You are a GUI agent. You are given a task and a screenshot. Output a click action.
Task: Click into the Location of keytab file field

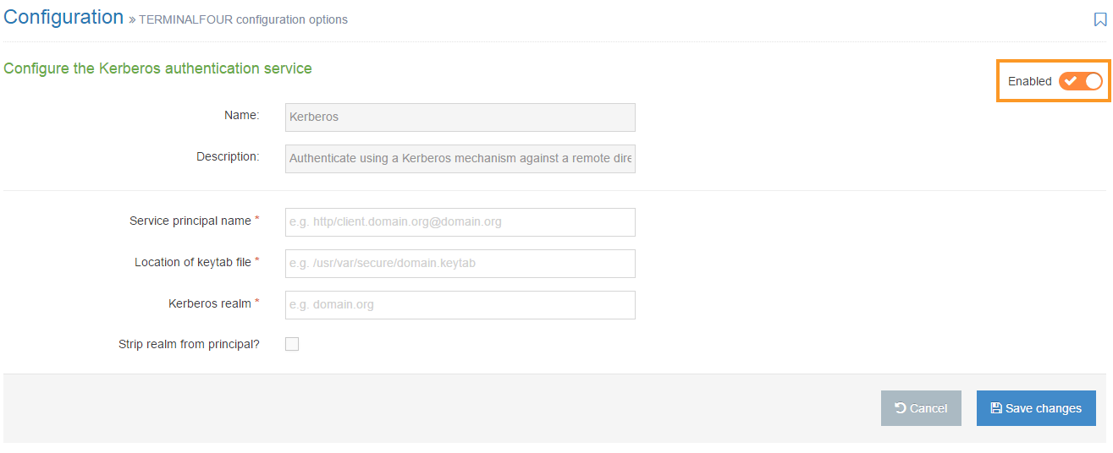460,264
